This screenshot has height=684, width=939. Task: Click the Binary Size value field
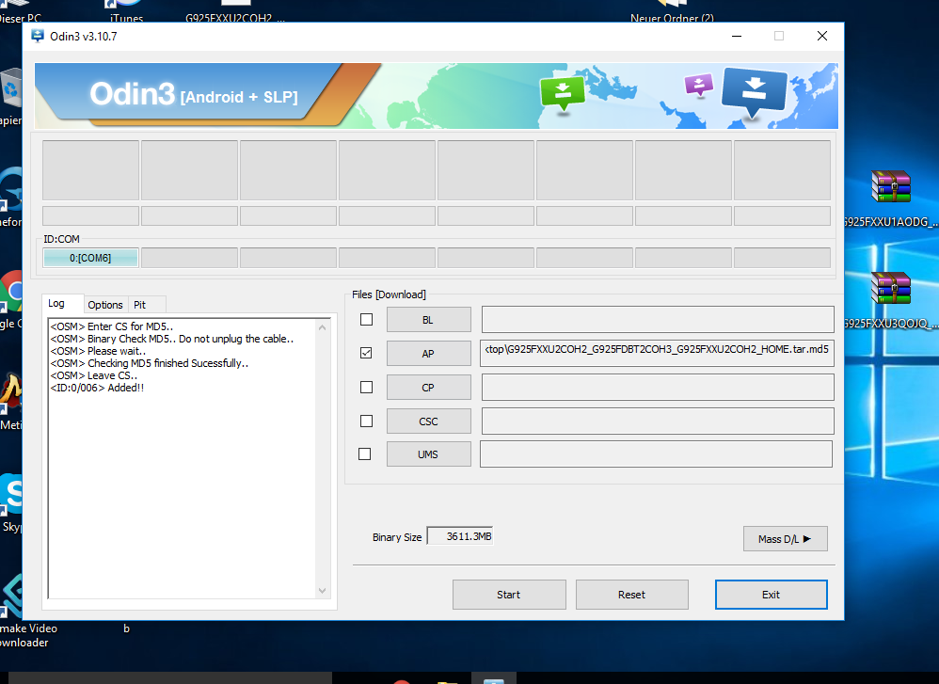pyautogui.click(x=460, y=536)
